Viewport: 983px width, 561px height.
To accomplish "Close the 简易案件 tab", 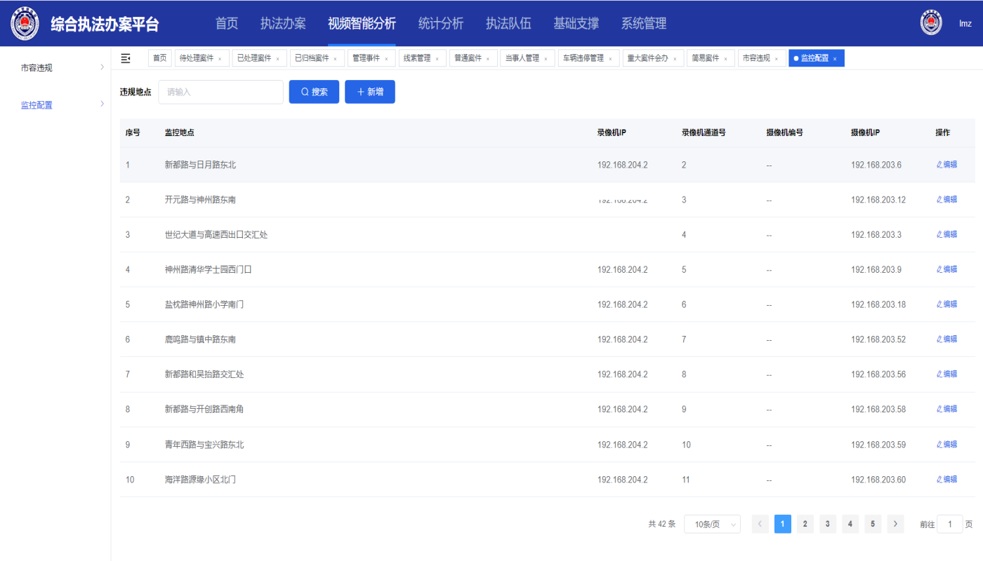I will (725, 59).
